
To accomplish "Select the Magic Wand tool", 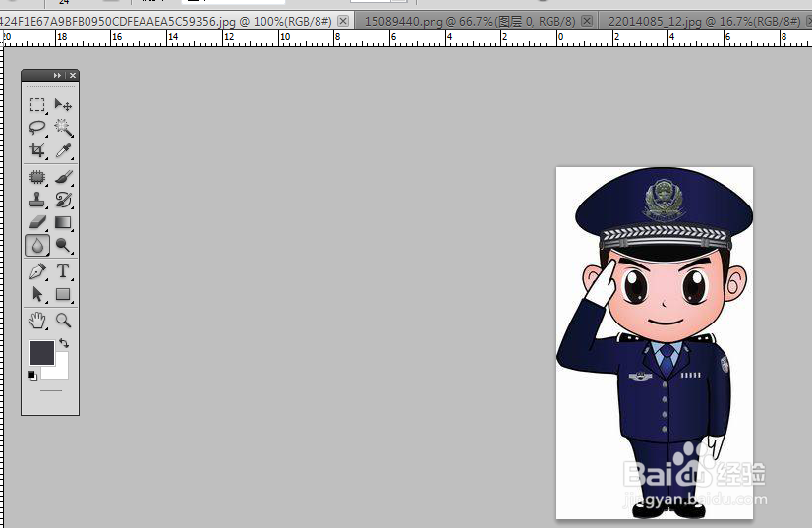I will click(63, 128).
